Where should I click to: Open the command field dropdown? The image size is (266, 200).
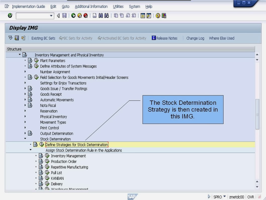point(52,16)
